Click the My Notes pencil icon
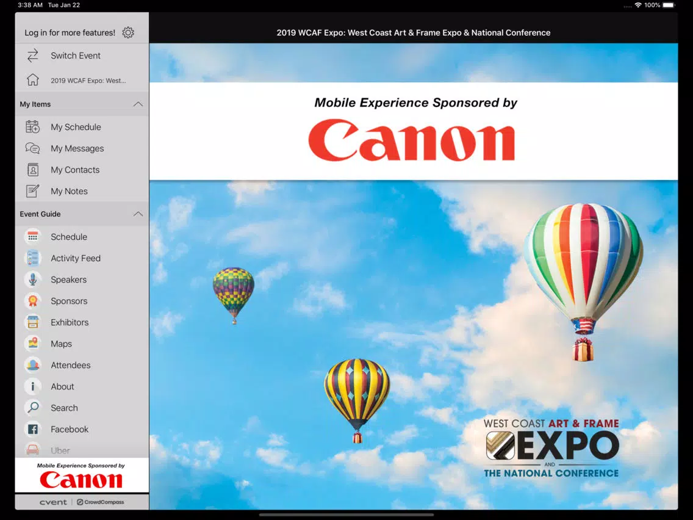693x520 pixels. tap(33, 191)
